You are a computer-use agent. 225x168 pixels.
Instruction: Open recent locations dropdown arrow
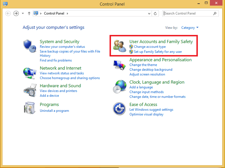(23, 13)
